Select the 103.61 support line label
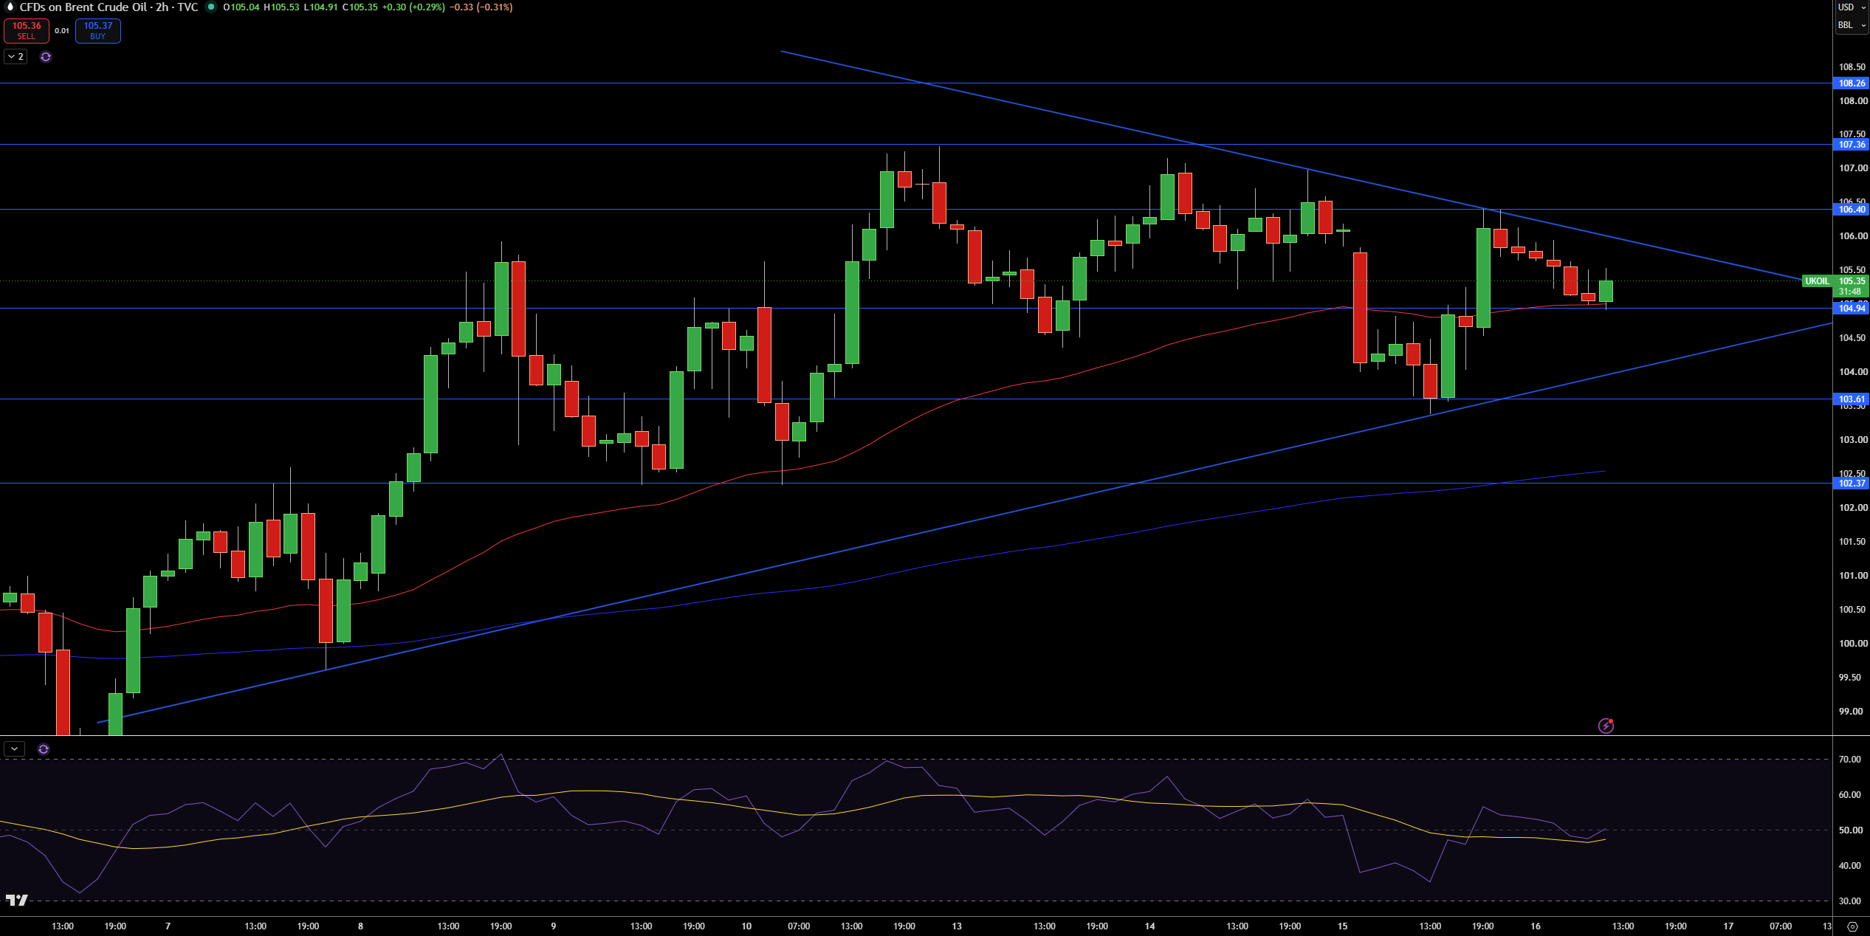The width and height of the screenshot is (1870, 936). pos(1852,399)
